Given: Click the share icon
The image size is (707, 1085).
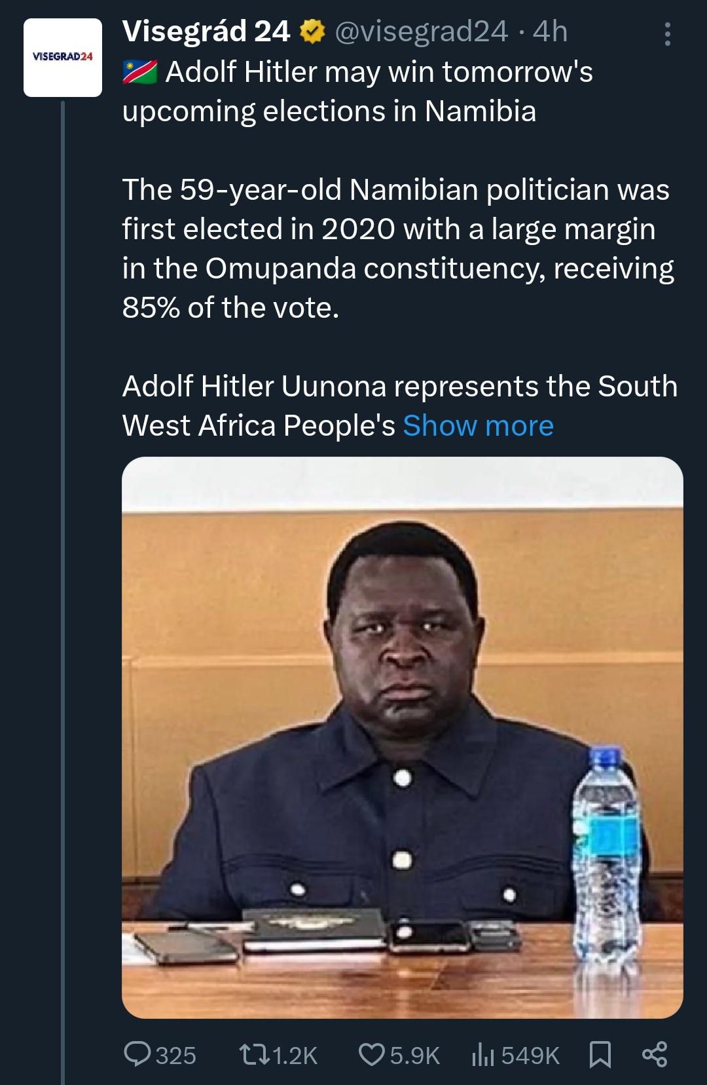Looking at the screenshot, I should tap(654, 1054).
